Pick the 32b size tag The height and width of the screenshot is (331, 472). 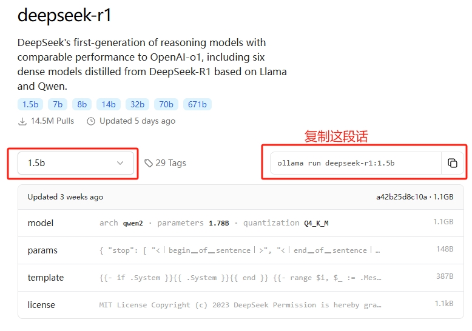137,104
